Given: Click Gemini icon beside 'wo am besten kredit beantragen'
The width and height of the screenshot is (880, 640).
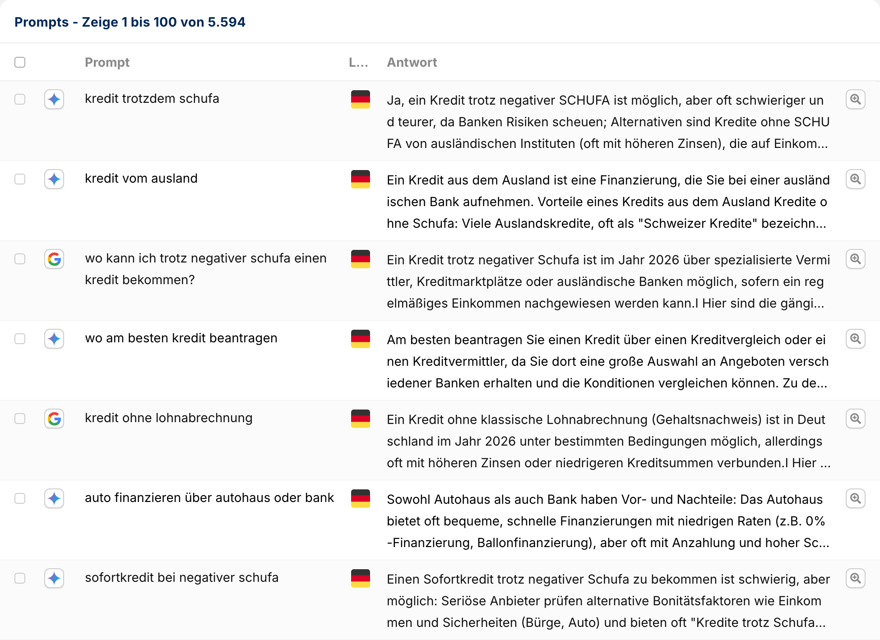Looking at the screenshot, I should (x=54, y=339).
